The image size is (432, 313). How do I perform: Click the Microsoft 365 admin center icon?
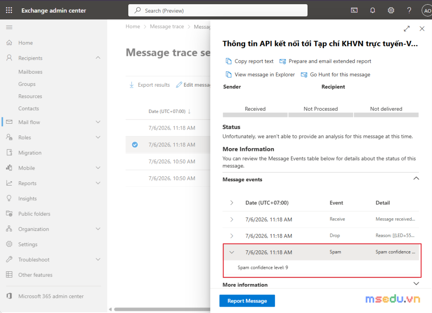click(x=9, y=296)
